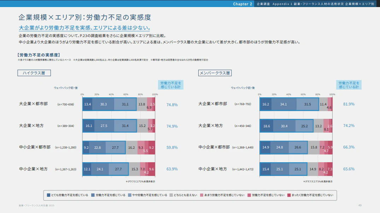Click the underlined headline 大企業がより労働力不足を実感
The height and width of the screenshot is (213, 380).
(x=85, y=28)
